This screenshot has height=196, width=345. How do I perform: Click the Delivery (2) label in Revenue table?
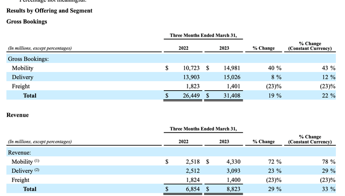tap(25, 171)
